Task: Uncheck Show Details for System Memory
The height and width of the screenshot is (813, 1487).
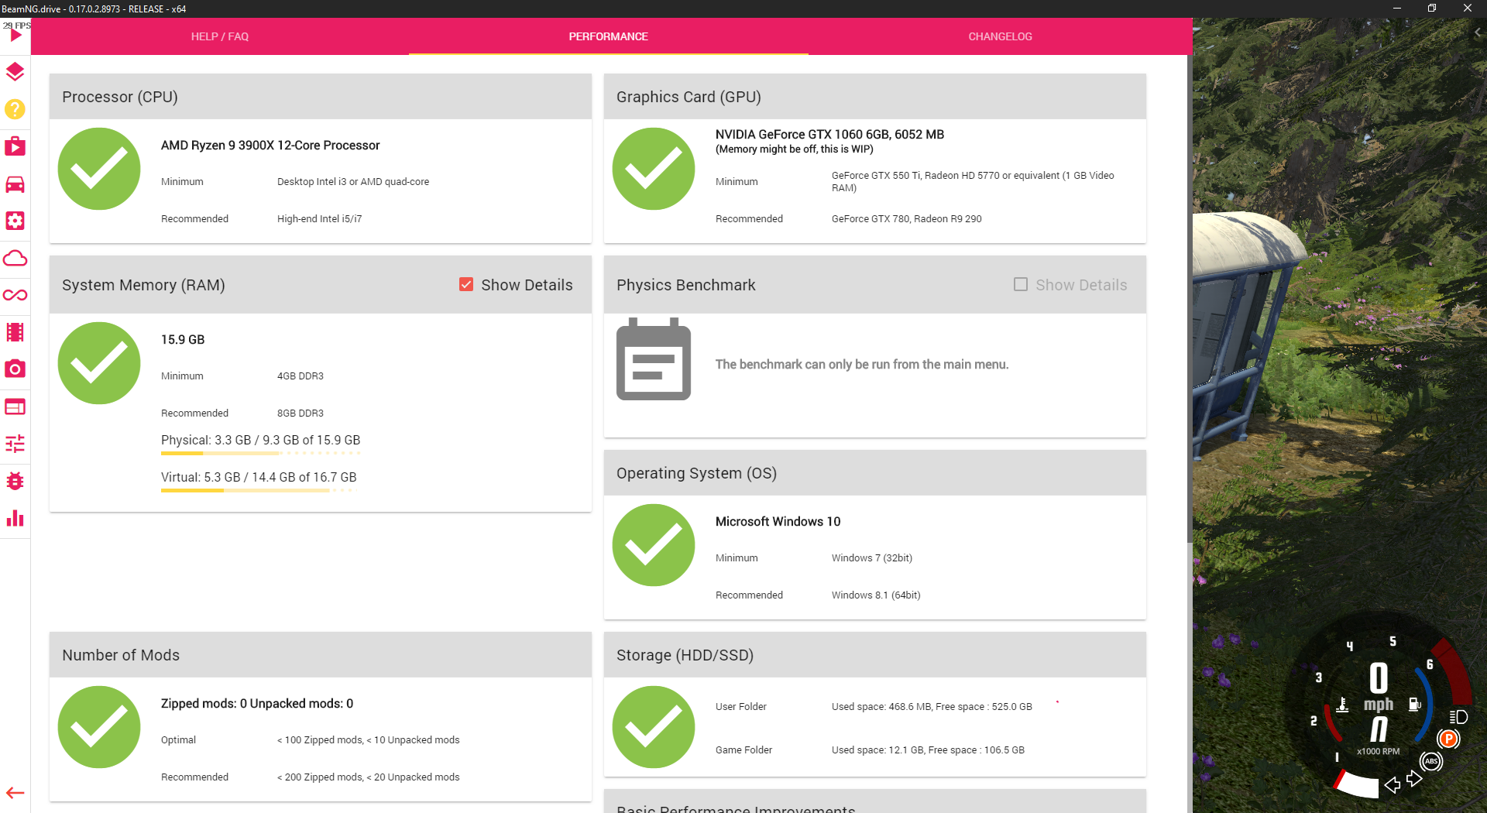Action: tap(466, 284)
